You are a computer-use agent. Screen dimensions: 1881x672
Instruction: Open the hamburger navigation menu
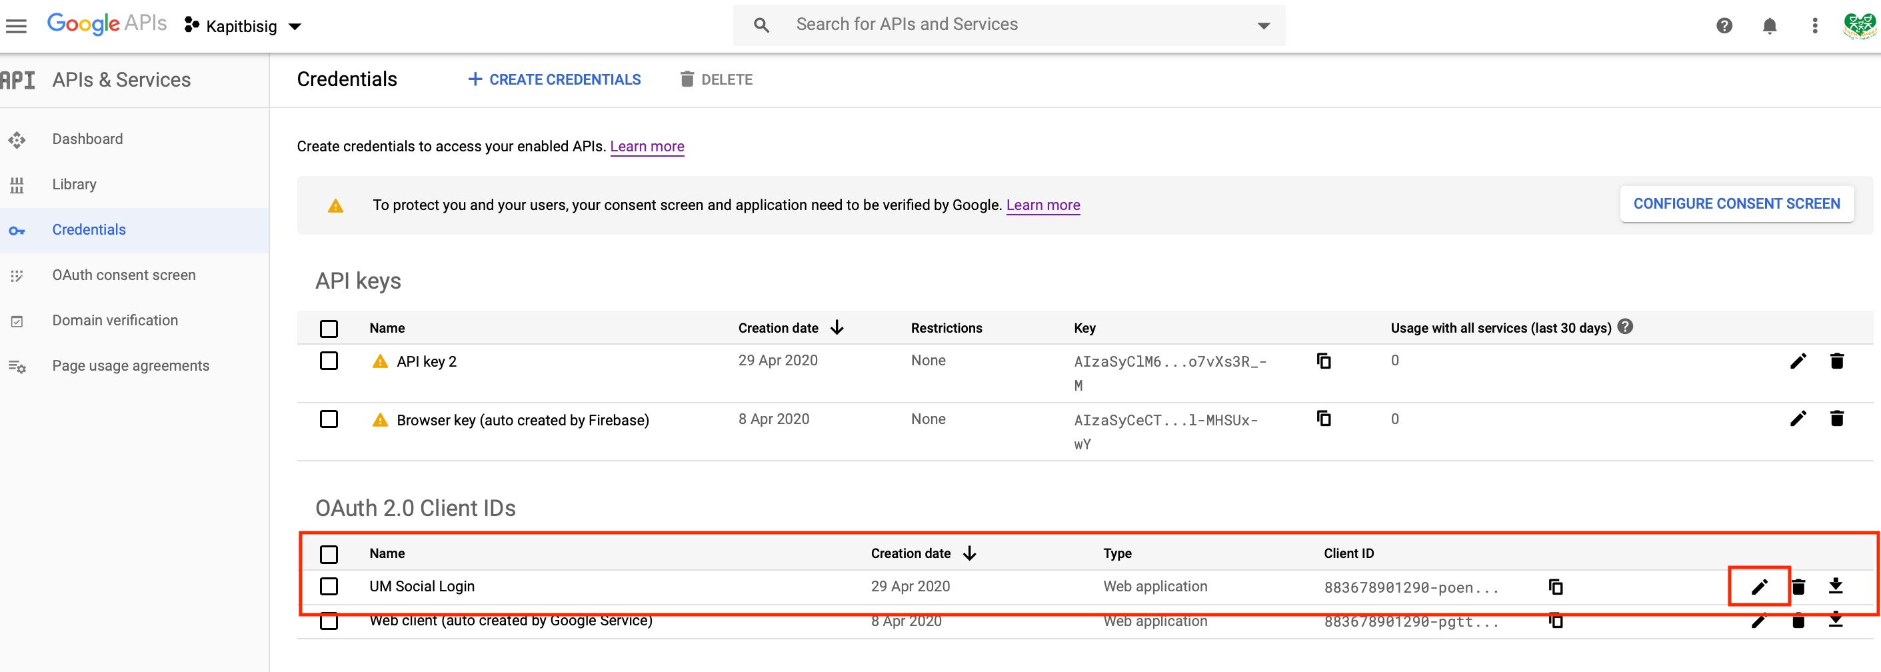point(16,26)
